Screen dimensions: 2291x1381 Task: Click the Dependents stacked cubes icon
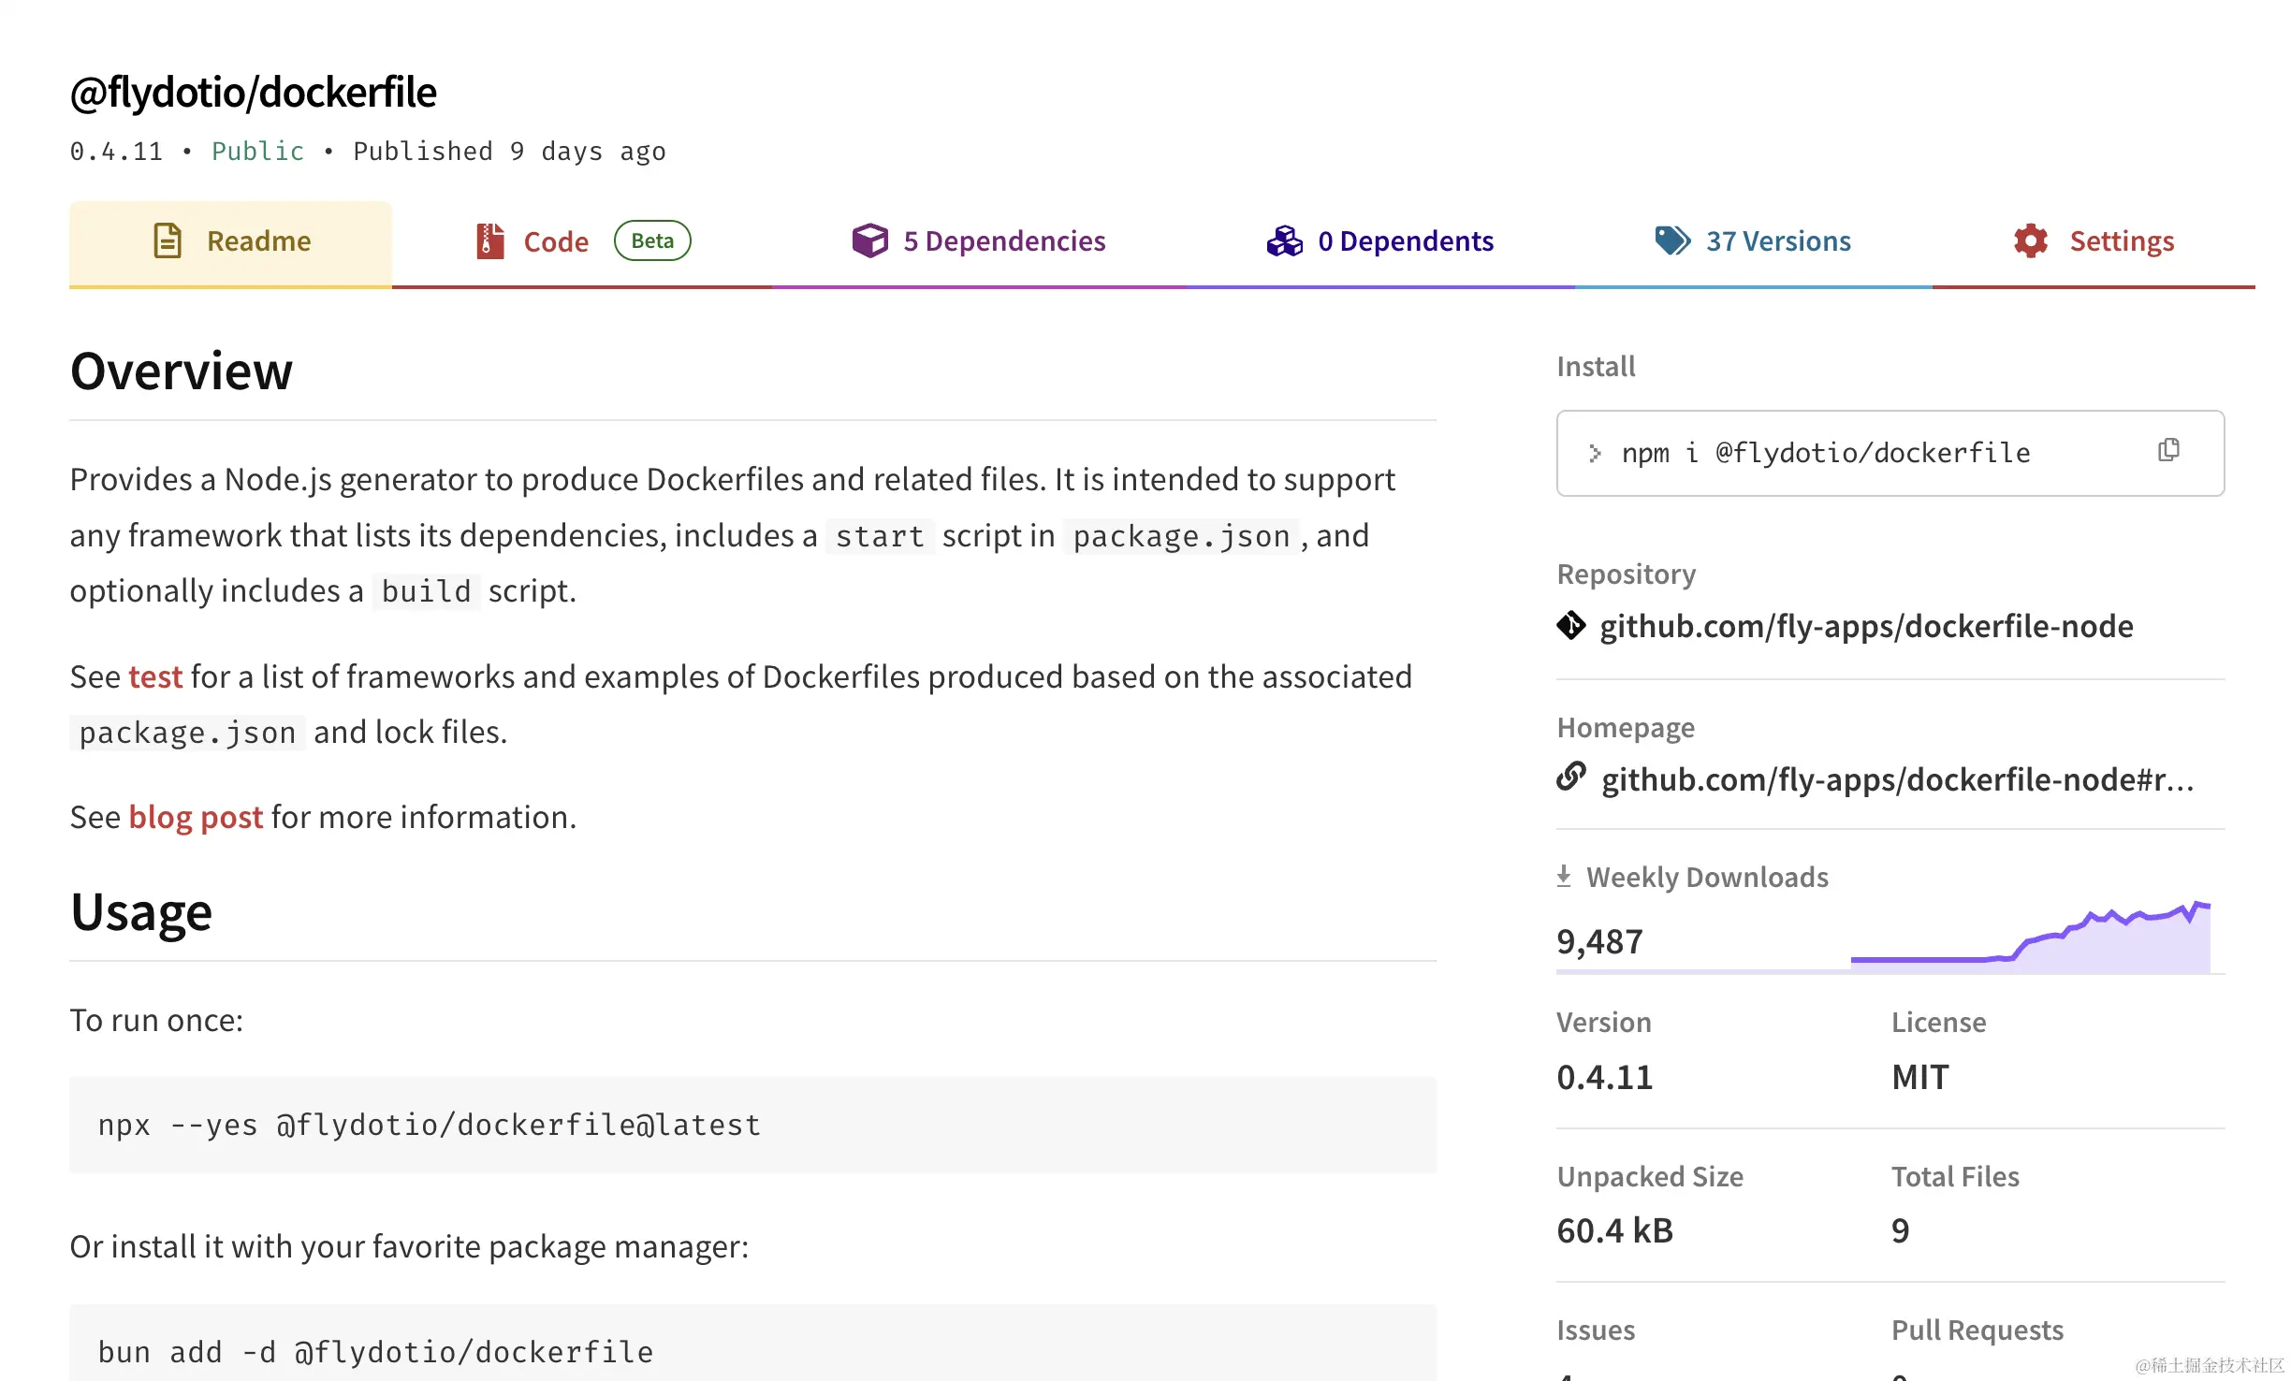(x=1284, y=240)
